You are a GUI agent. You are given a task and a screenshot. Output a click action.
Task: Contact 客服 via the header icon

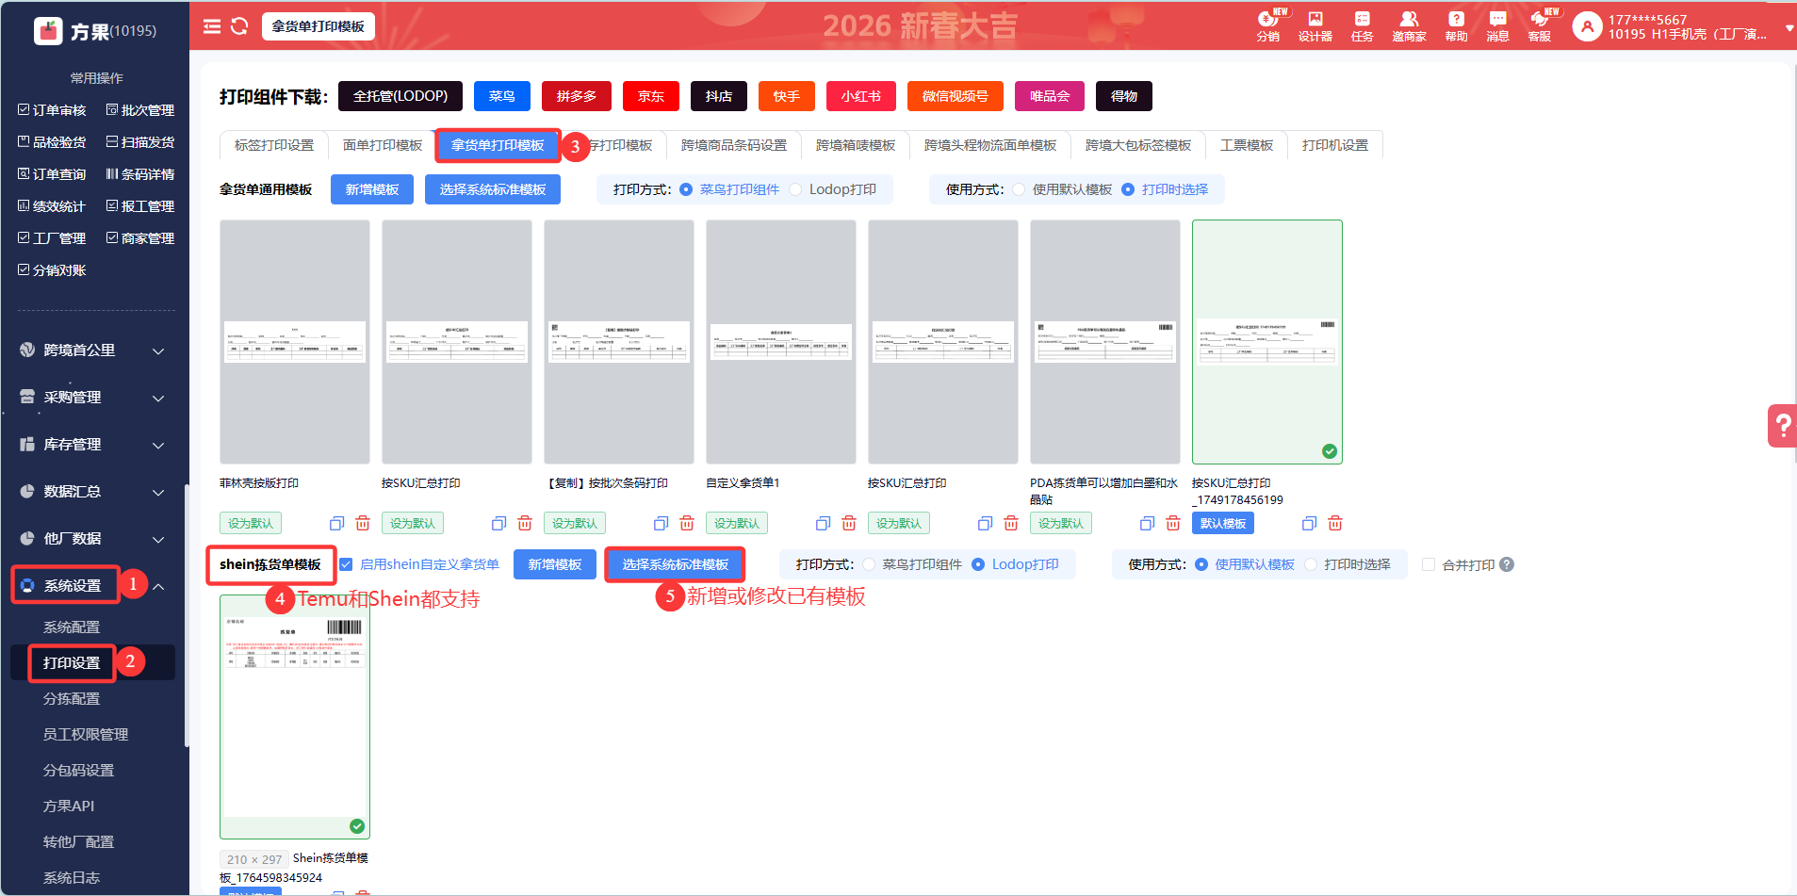click(x=1540, y=25)
